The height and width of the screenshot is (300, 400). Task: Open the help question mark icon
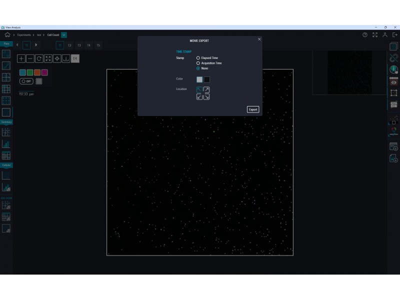click(365, 35)
